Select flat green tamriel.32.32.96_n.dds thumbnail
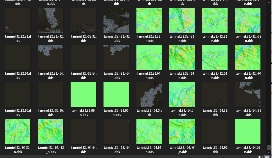Image resolution: width=272 pixels, height=158 pixels. click(83, 95)
